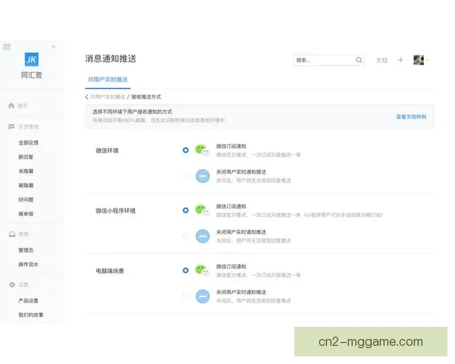455x364 pixels.
Task: Select 关闭用户实时通知推送 radio for 微信小程序环境
Action: click(x=186, y=236)
